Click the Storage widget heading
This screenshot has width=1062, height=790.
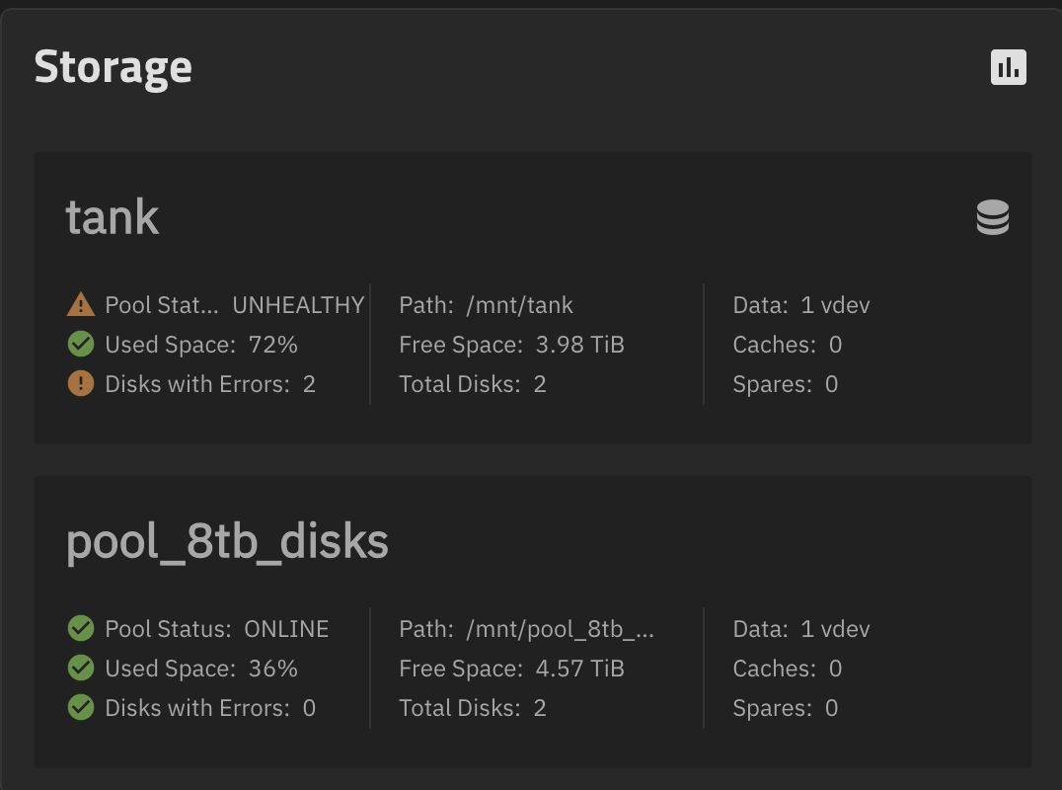click(x=114, y=67)
